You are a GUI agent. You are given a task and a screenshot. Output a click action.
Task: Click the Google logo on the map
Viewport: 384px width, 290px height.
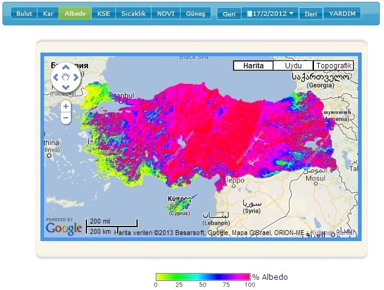(x=63, y=228)
